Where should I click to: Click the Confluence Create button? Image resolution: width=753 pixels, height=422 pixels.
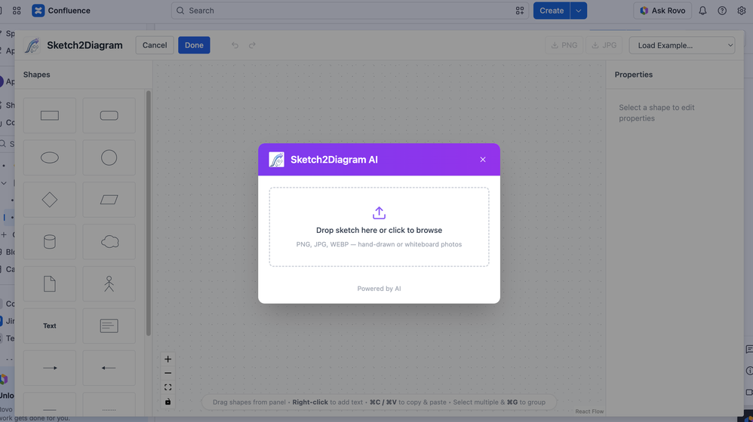[x=552, y=11]
